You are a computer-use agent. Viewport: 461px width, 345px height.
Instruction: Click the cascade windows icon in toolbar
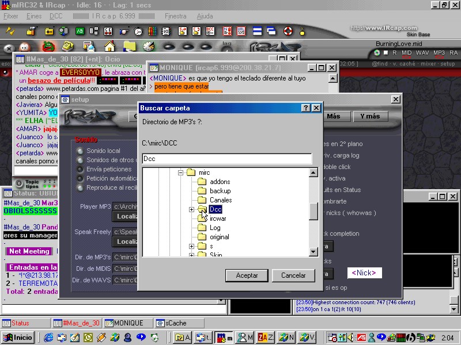coord(271,31)
